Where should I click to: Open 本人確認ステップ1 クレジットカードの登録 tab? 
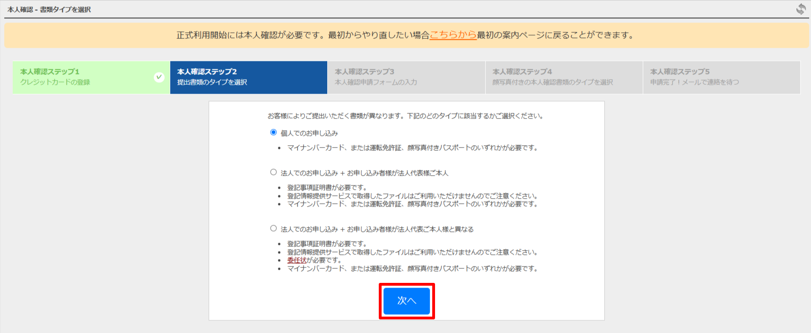pos(91,77)
